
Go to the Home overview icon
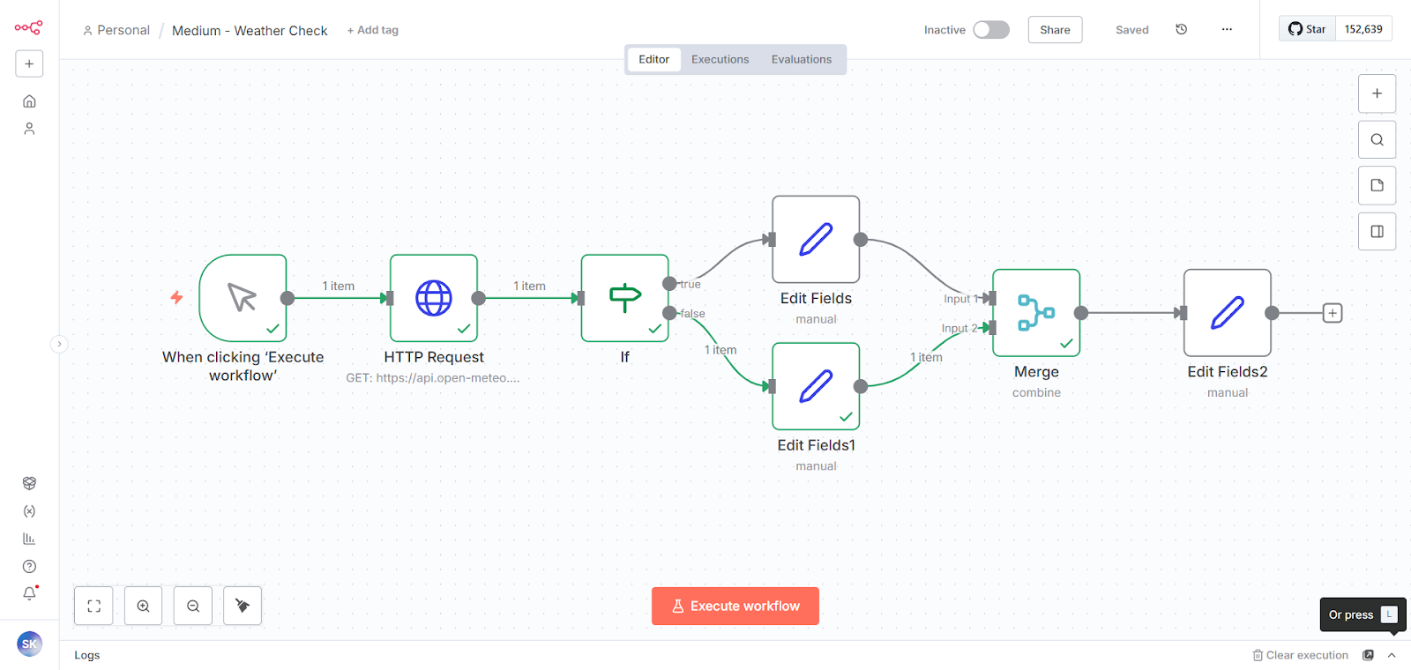(x=29, y=101)
